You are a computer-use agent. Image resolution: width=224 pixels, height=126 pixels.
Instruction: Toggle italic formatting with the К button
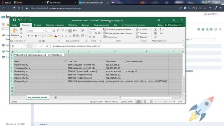(x=32, y=36)
